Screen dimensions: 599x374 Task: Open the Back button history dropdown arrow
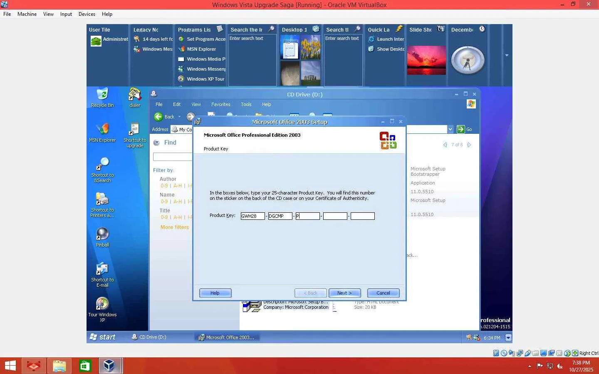pyautogui.click(x=179, y=117)
